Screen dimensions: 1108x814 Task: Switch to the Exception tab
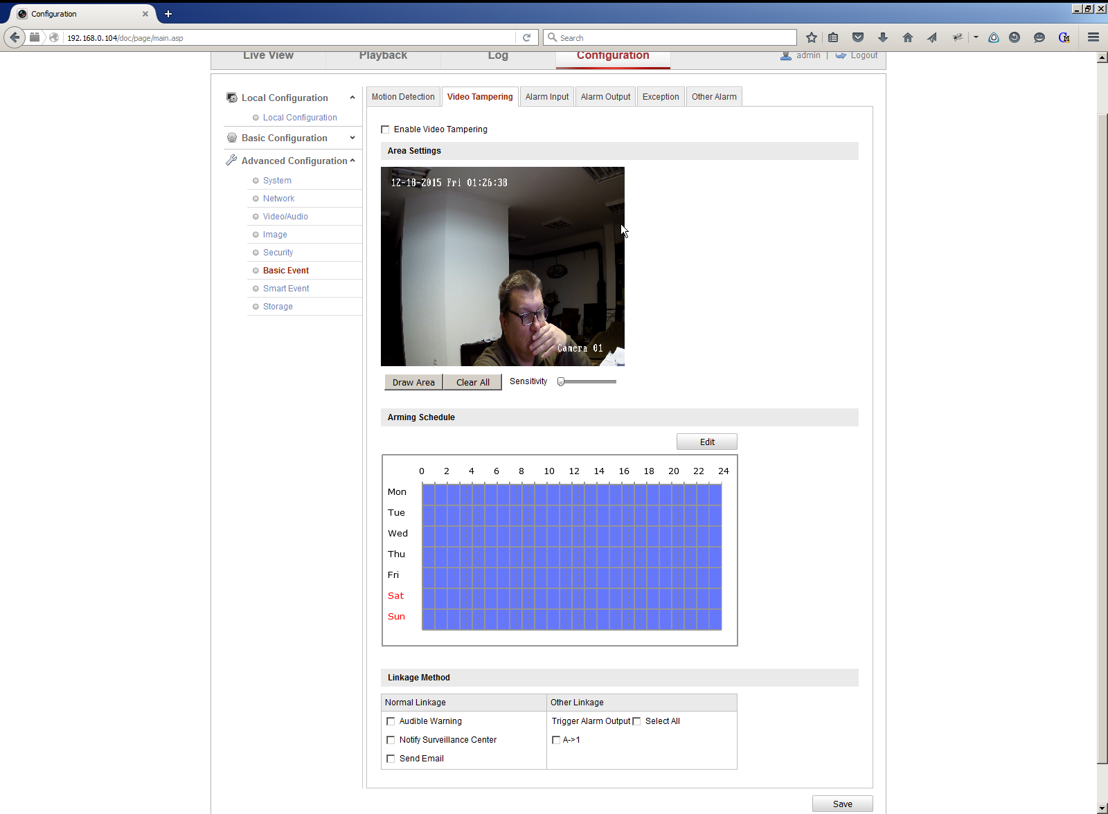click(661, 97)
